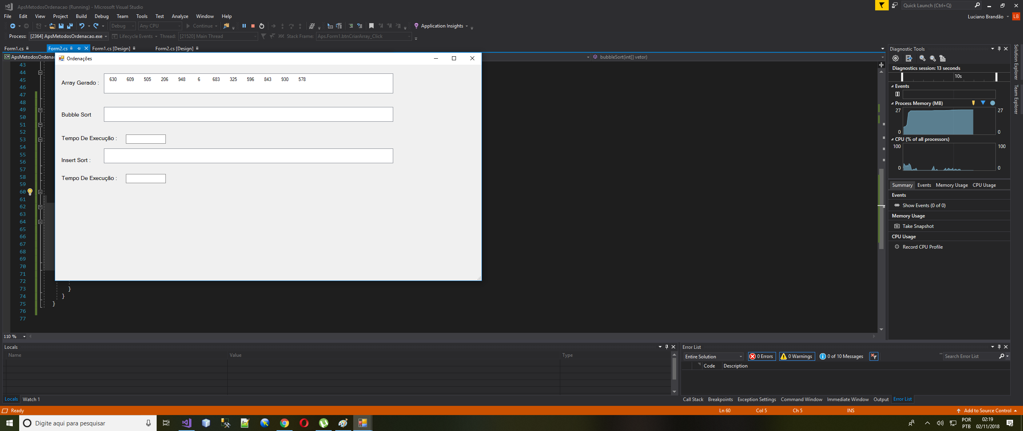Image resolution: width=1023 pixels, height=431 pixels.
Task: Click the Continue debugging button
Action: 202,26
